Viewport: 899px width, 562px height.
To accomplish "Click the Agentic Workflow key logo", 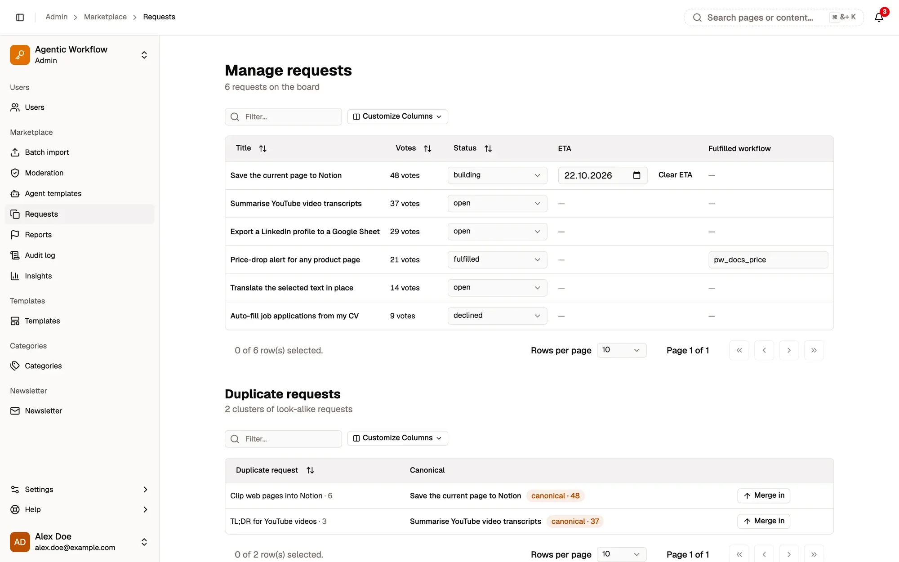I will tap(20, 55).
